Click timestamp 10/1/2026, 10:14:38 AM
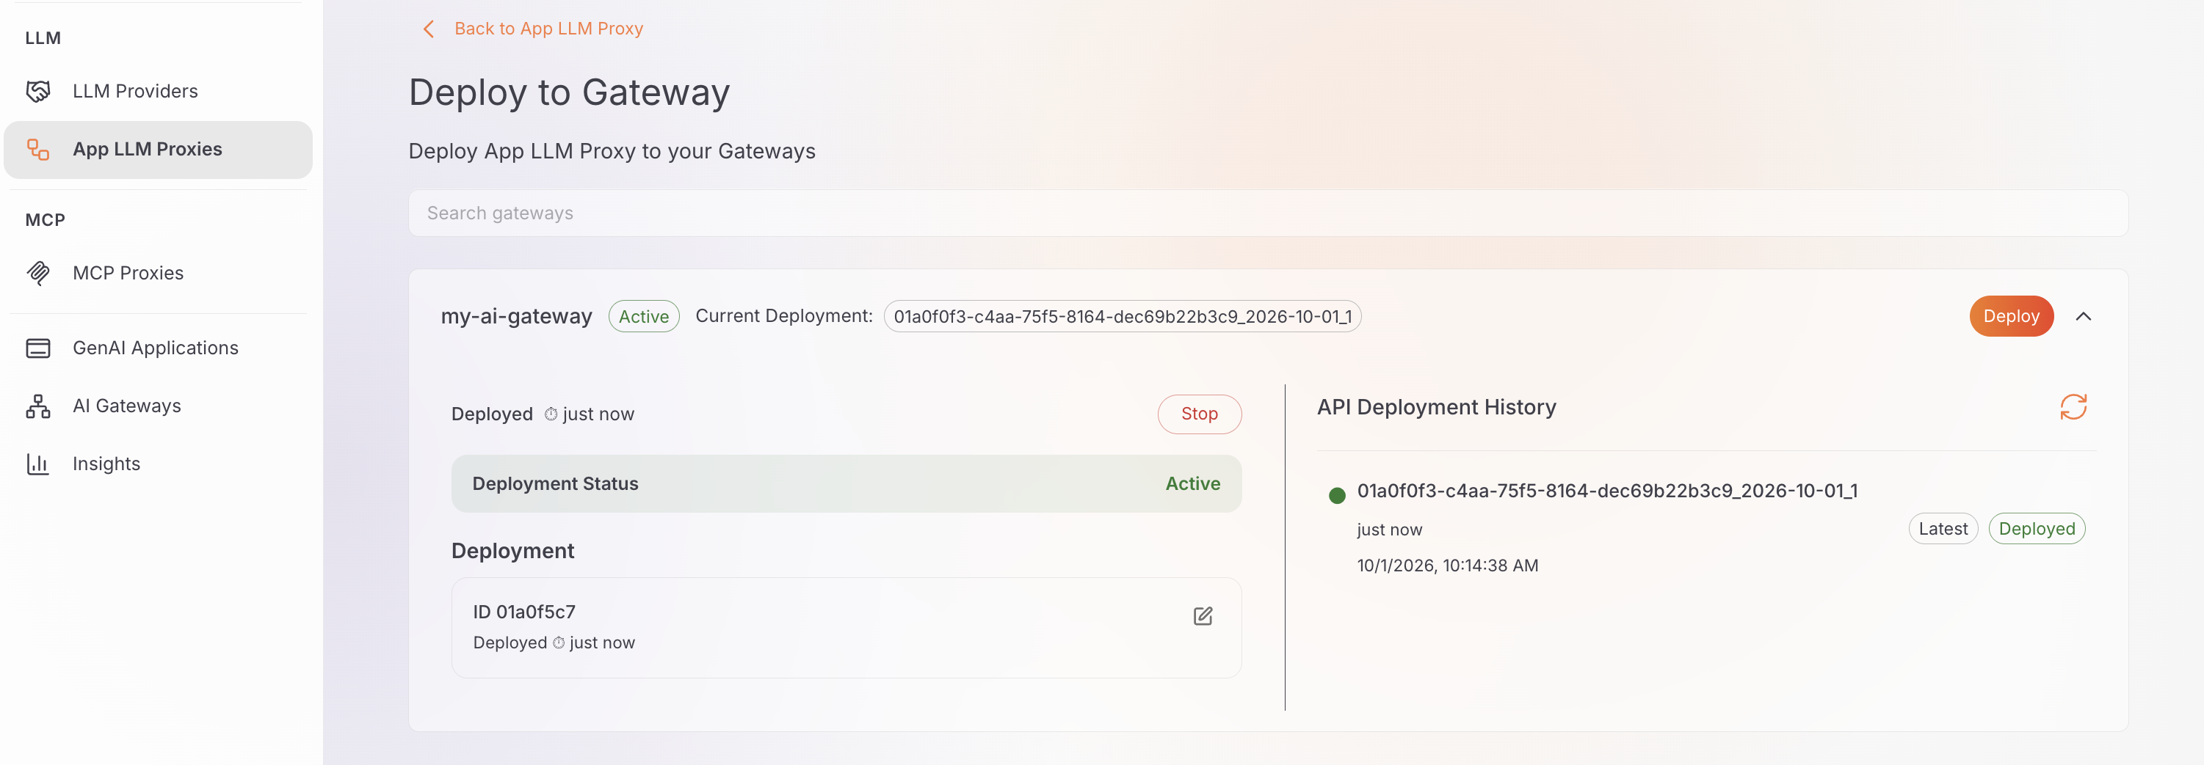Viewport: 2204px width, 765px height. point(1447,565)
